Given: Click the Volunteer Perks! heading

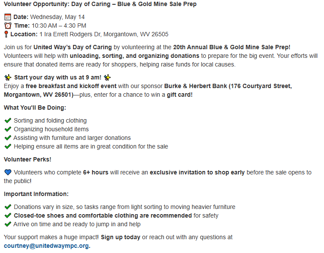Looking at the screenshot, I should click(28, 160).
